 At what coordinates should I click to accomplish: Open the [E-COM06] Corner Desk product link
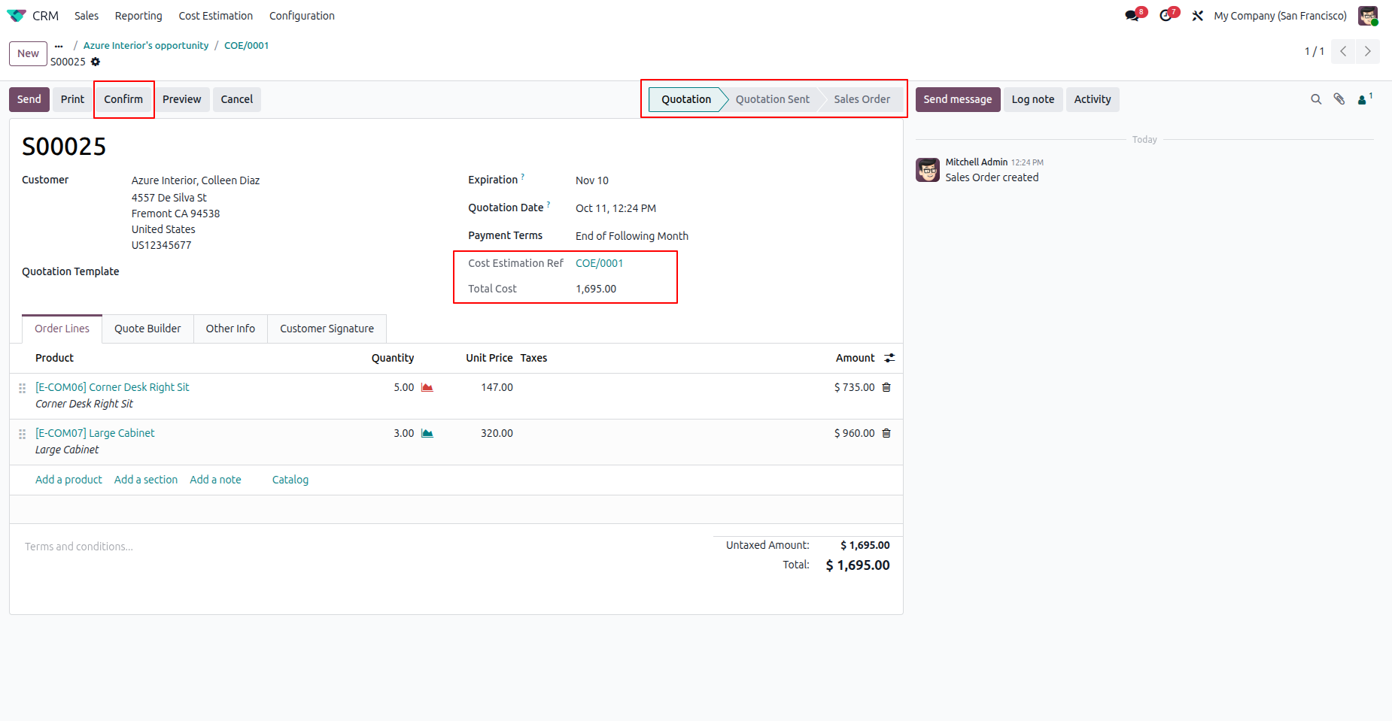coord(112,387)
